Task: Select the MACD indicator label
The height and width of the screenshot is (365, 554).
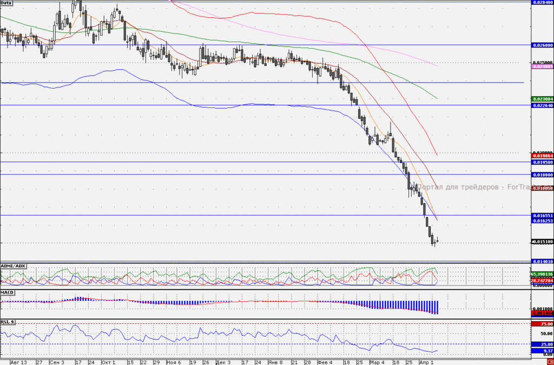Action: pyautogui.click(x=7, y=293)
